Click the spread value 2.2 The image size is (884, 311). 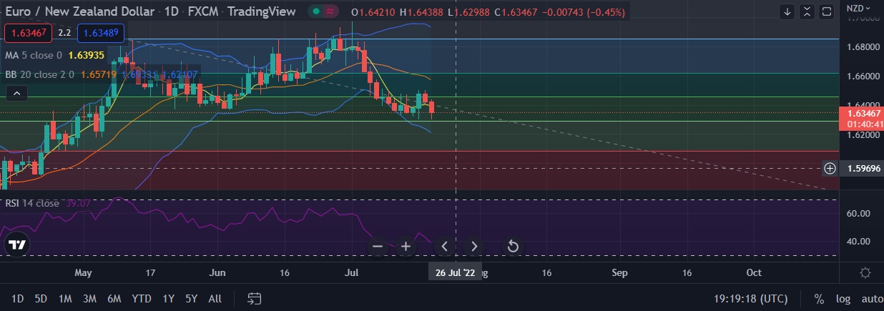click(64, 33)
